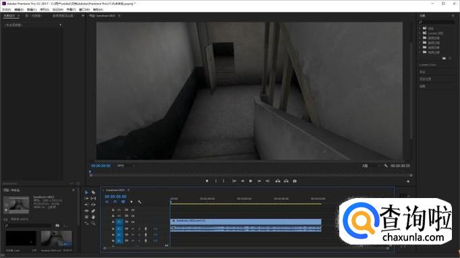The width and height of the screenshot is (460, 258).
Task: Play the program monitor preview
Action: (x=250, y=181)
